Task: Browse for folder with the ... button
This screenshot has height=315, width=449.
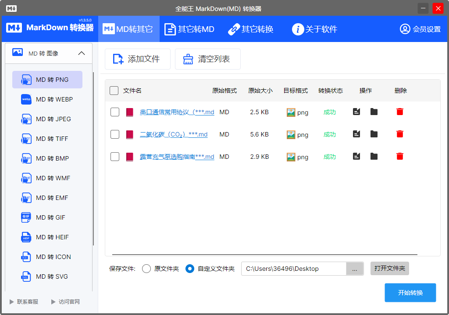Action: 355,269
